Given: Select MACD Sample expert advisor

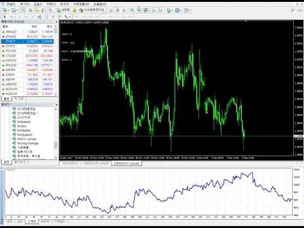Looking at the screenshot, I should [x=25, y=139].
